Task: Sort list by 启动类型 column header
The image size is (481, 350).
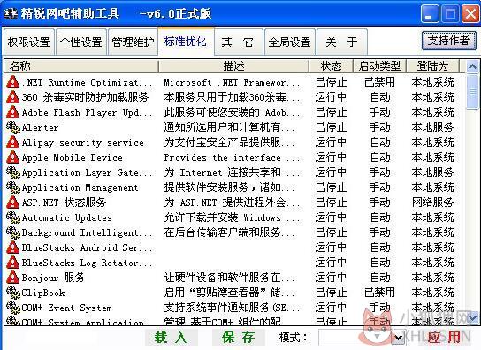Action: (379, 66)
